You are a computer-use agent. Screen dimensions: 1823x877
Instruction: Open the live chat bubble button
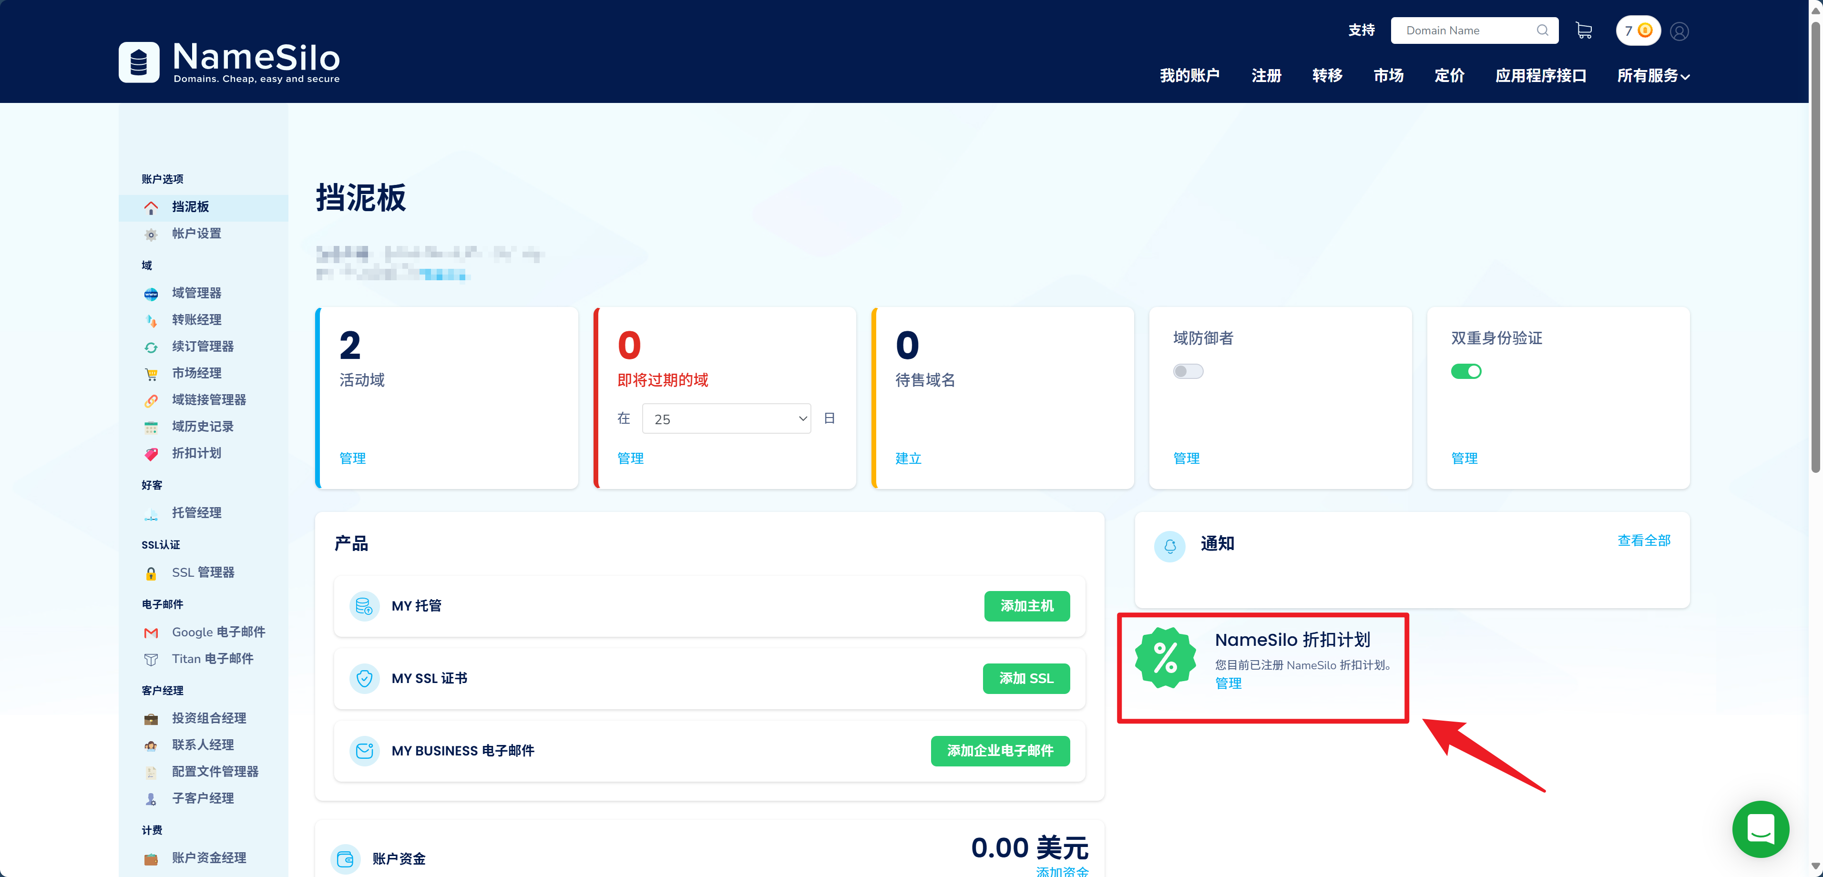(1760, 829)
